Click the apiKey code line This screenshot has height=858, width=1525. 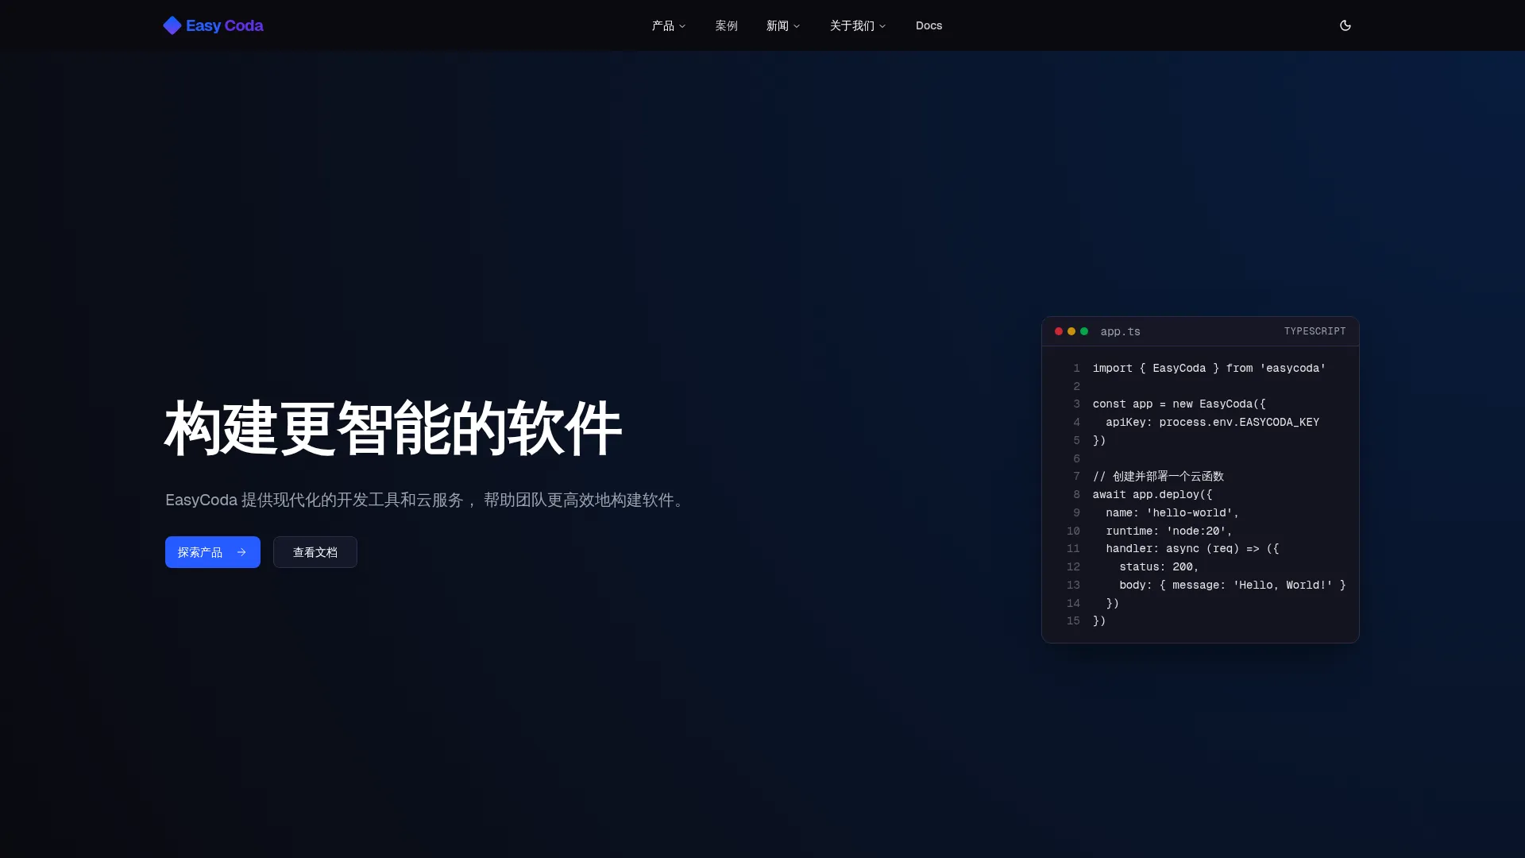(1212, 422)
